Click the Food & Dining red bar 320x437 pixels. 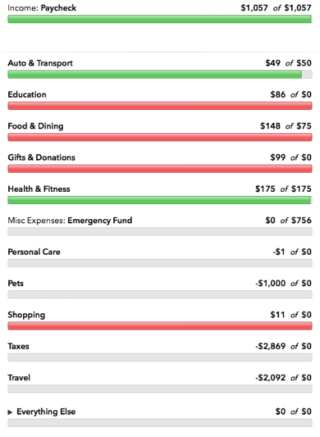160,137
